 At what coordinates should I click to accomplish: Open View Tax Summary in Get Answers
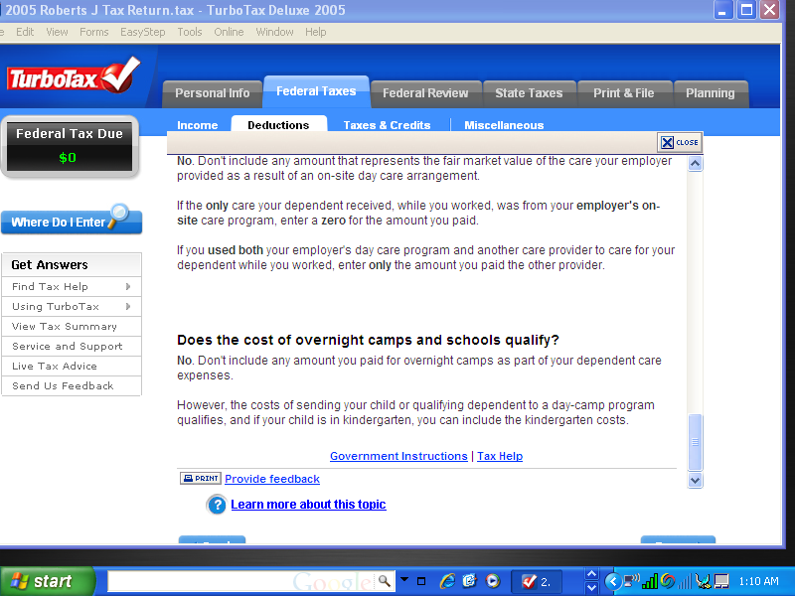[x=72, y=327]
